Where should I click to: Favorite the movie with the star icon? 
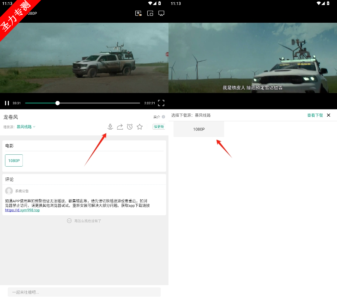pyautogui.click(x=140, y=127)
